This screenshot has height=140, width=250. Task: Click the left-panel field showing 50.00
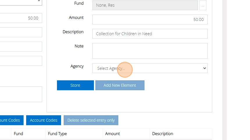[x=20, y=18]
